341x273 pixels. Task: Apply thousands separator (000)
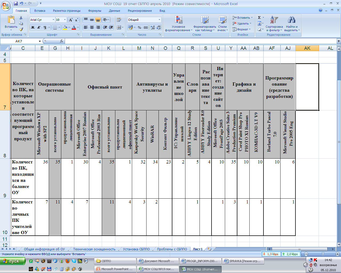pos(146,27)
